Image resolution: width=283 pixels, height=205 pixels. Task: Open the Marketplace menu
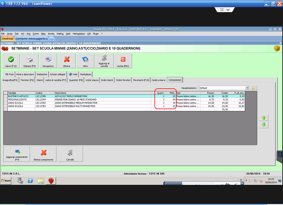tap(79, 34)
